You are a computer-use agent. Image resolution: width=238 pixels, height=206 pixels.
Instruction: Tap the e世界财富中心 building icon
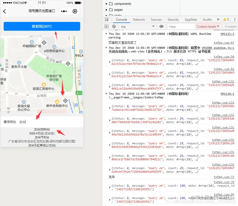[x=54, y=47]
